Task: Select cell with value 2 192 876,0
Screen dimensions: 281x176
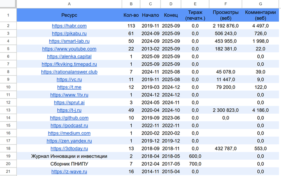Action: (x=226, y=26)
